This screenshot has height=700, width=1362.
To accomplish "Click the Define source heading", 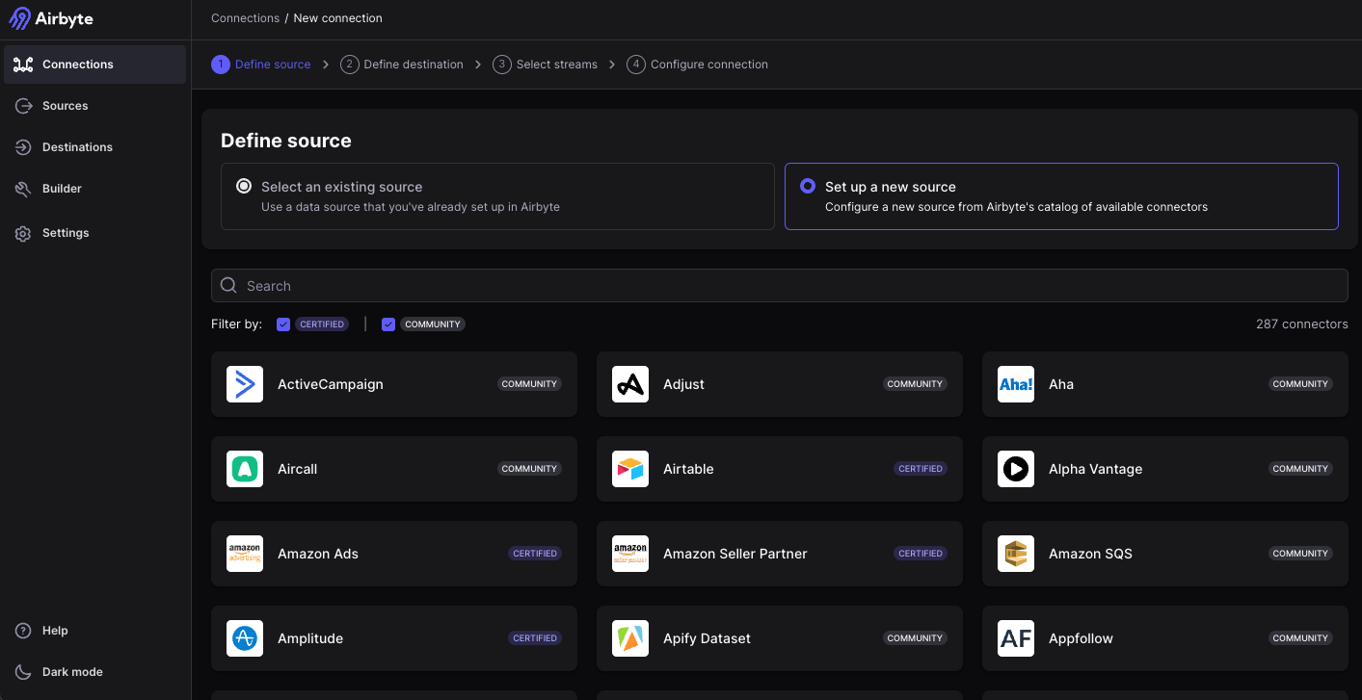I will coord(286,141).
